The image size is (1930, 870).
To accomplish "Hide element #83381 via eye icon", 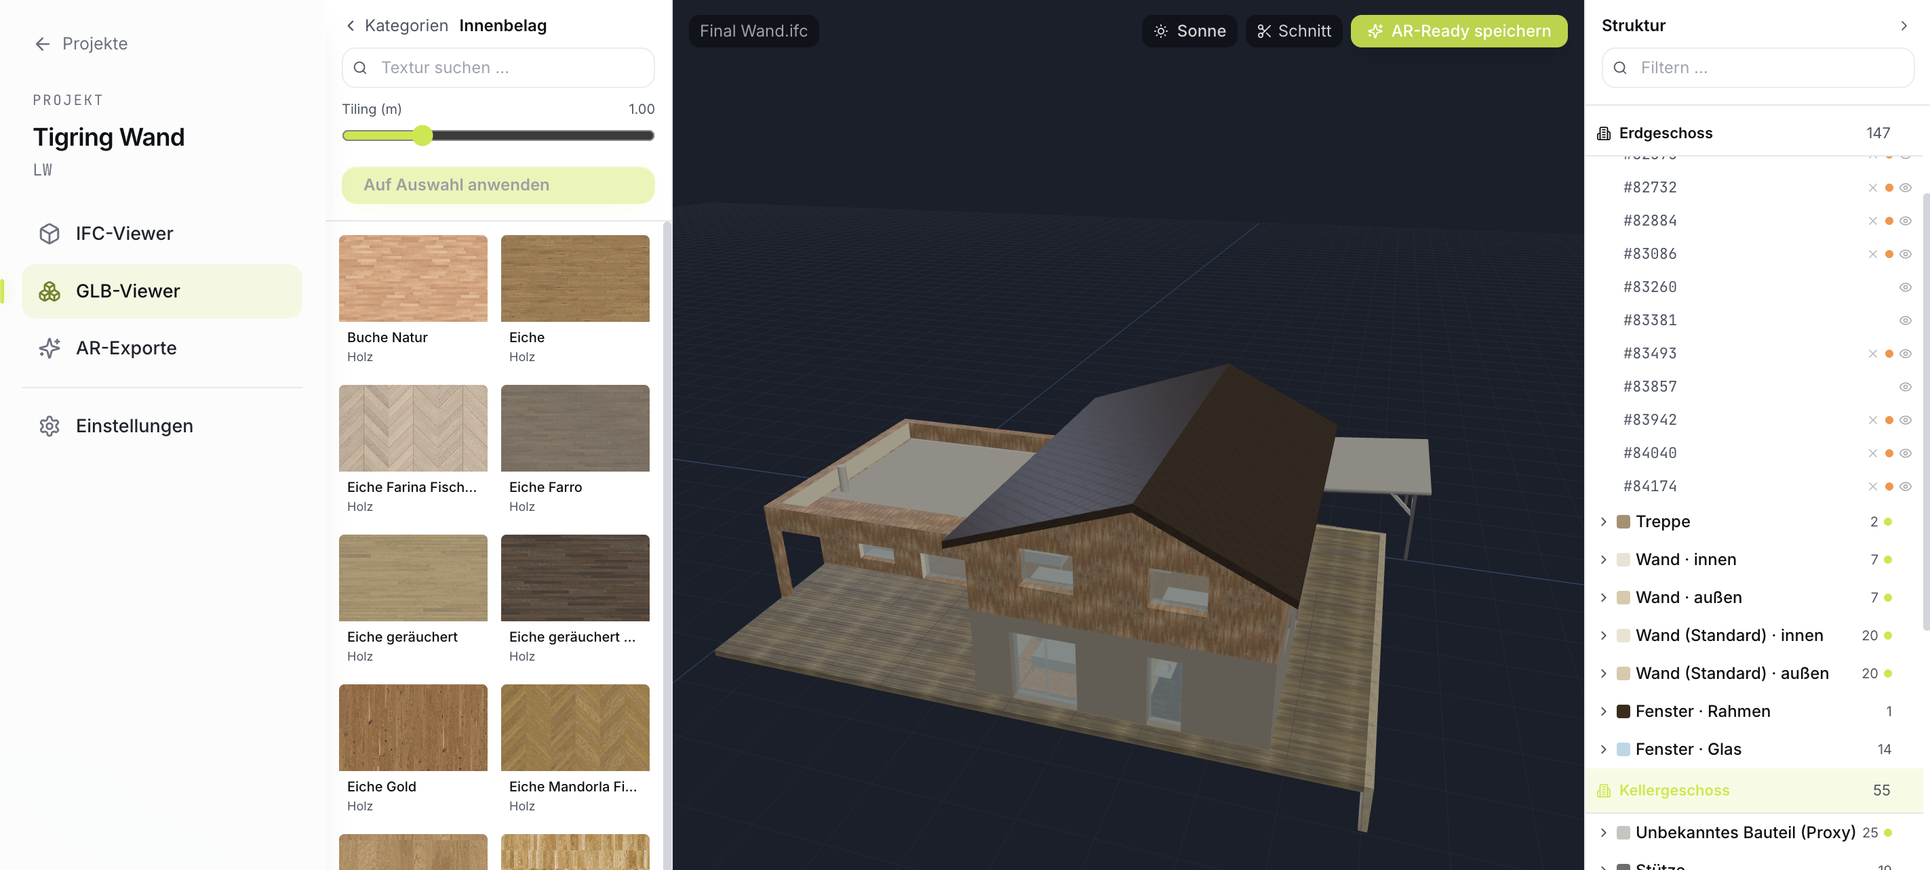I will pos(1906,320).
